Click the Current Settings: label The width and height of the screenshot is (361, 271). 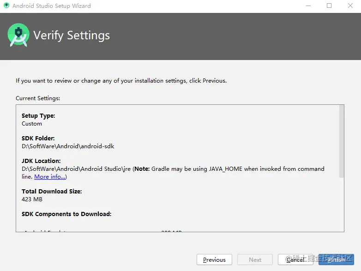point(38,98)
